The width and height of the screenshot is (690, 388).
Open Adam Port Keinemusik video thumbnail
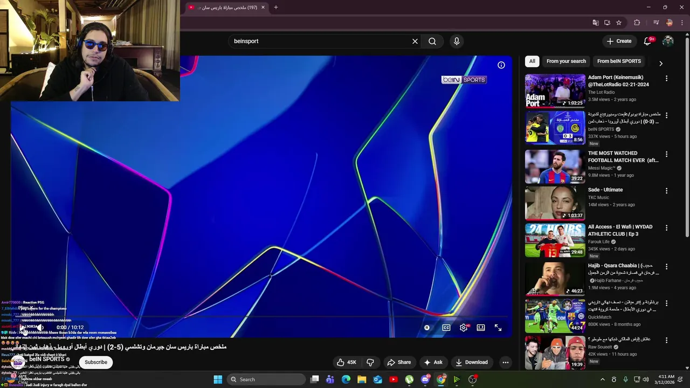pyautogui.click(x=555, y=91)
